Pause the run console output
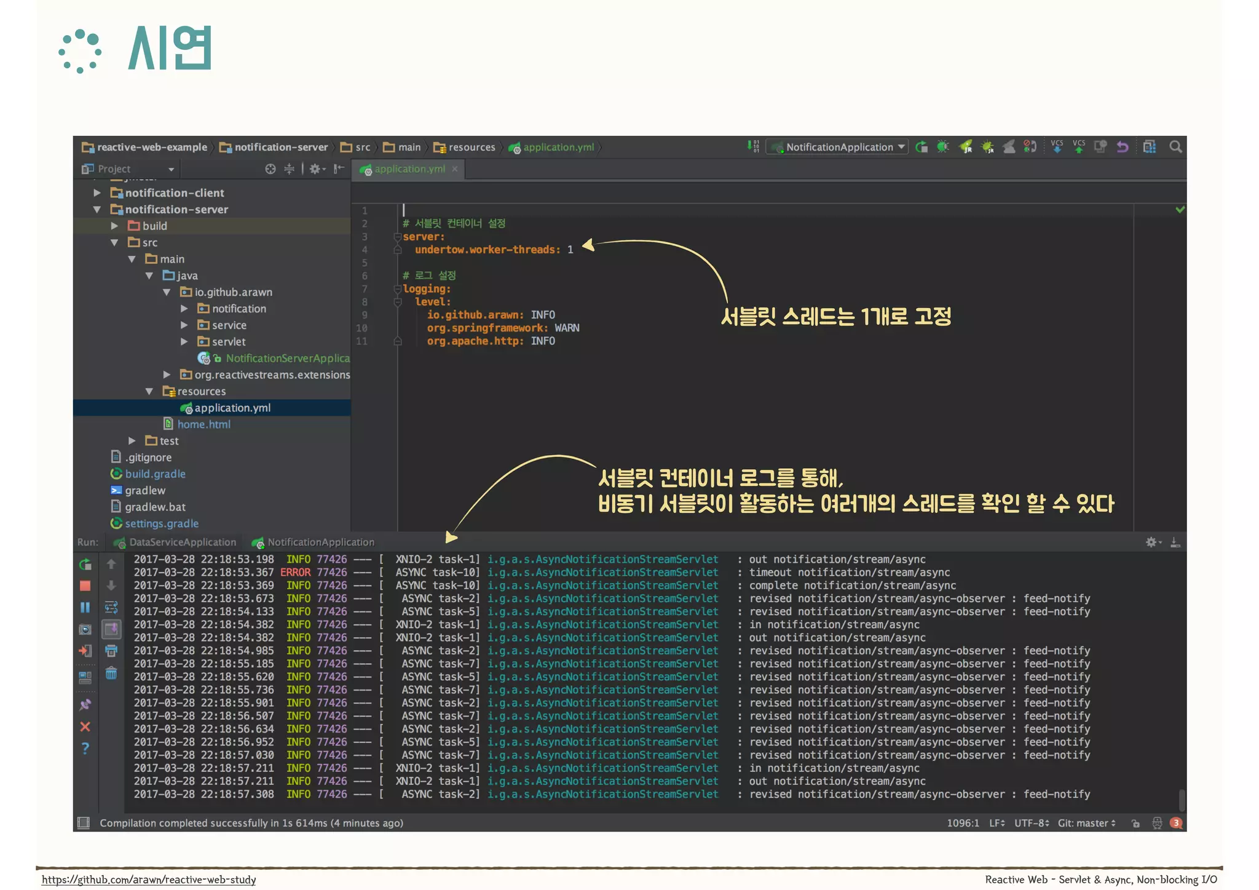Viewport: 1259px width, 890px height. tap(85, 607)
